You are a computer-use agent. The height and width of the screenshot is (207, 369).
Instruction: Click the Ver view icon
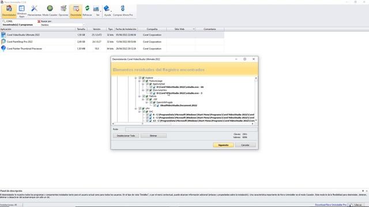pyautogui.click(x=96, y=9)
